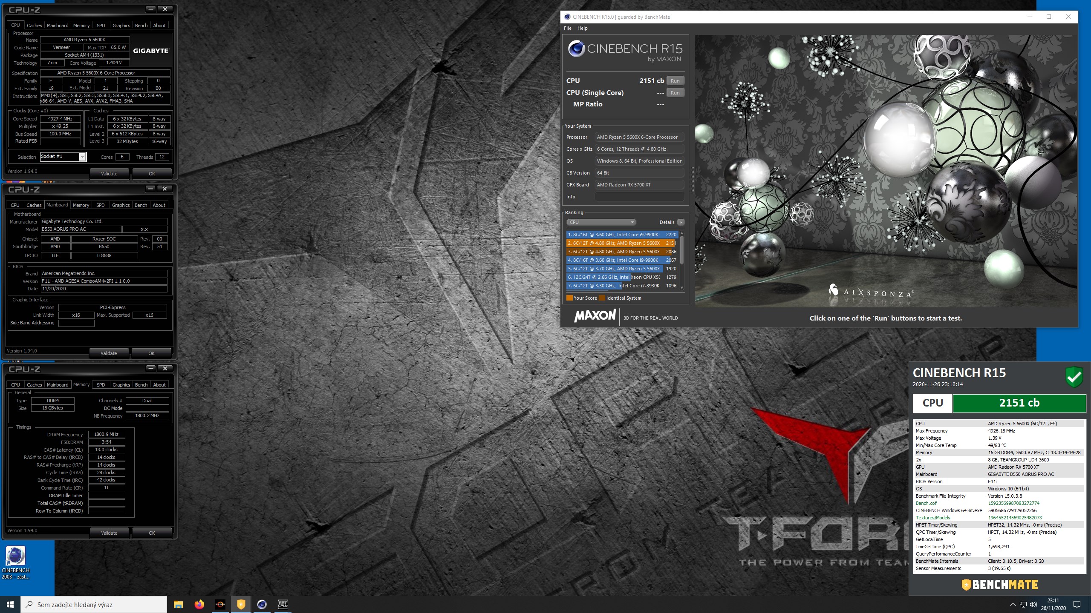Viewport: 1091px width, 613px height.
Task: Select ranking row scoring 2086
Action: pyautogui.click(x=622, y=252)
